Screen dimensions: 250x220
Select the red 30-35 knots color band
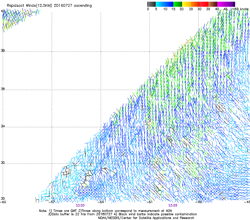204,4
